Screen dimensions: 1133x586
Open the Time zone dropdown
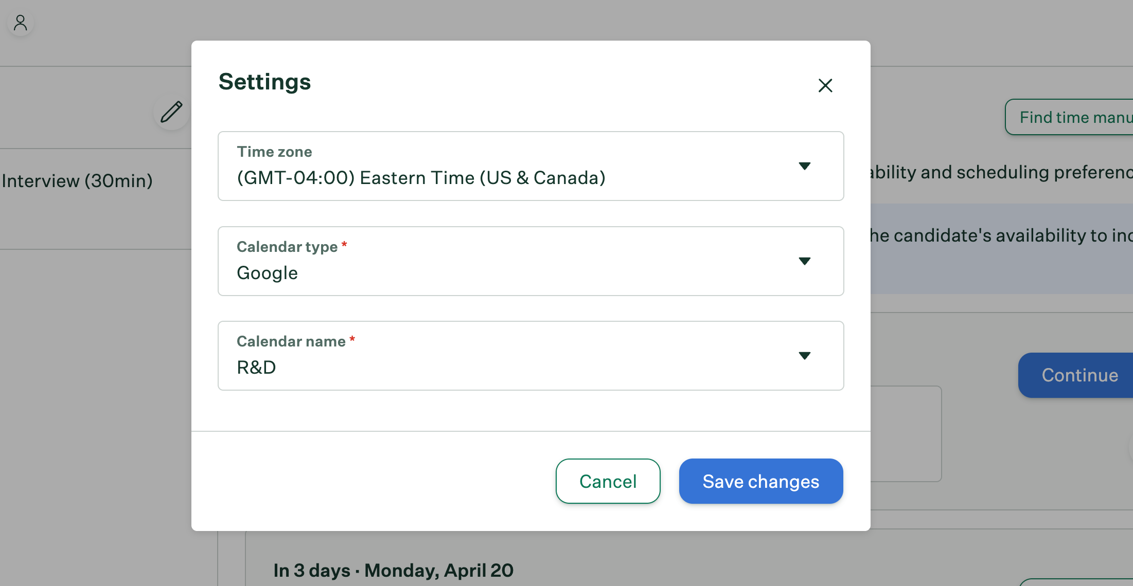(x=530, y=166)
